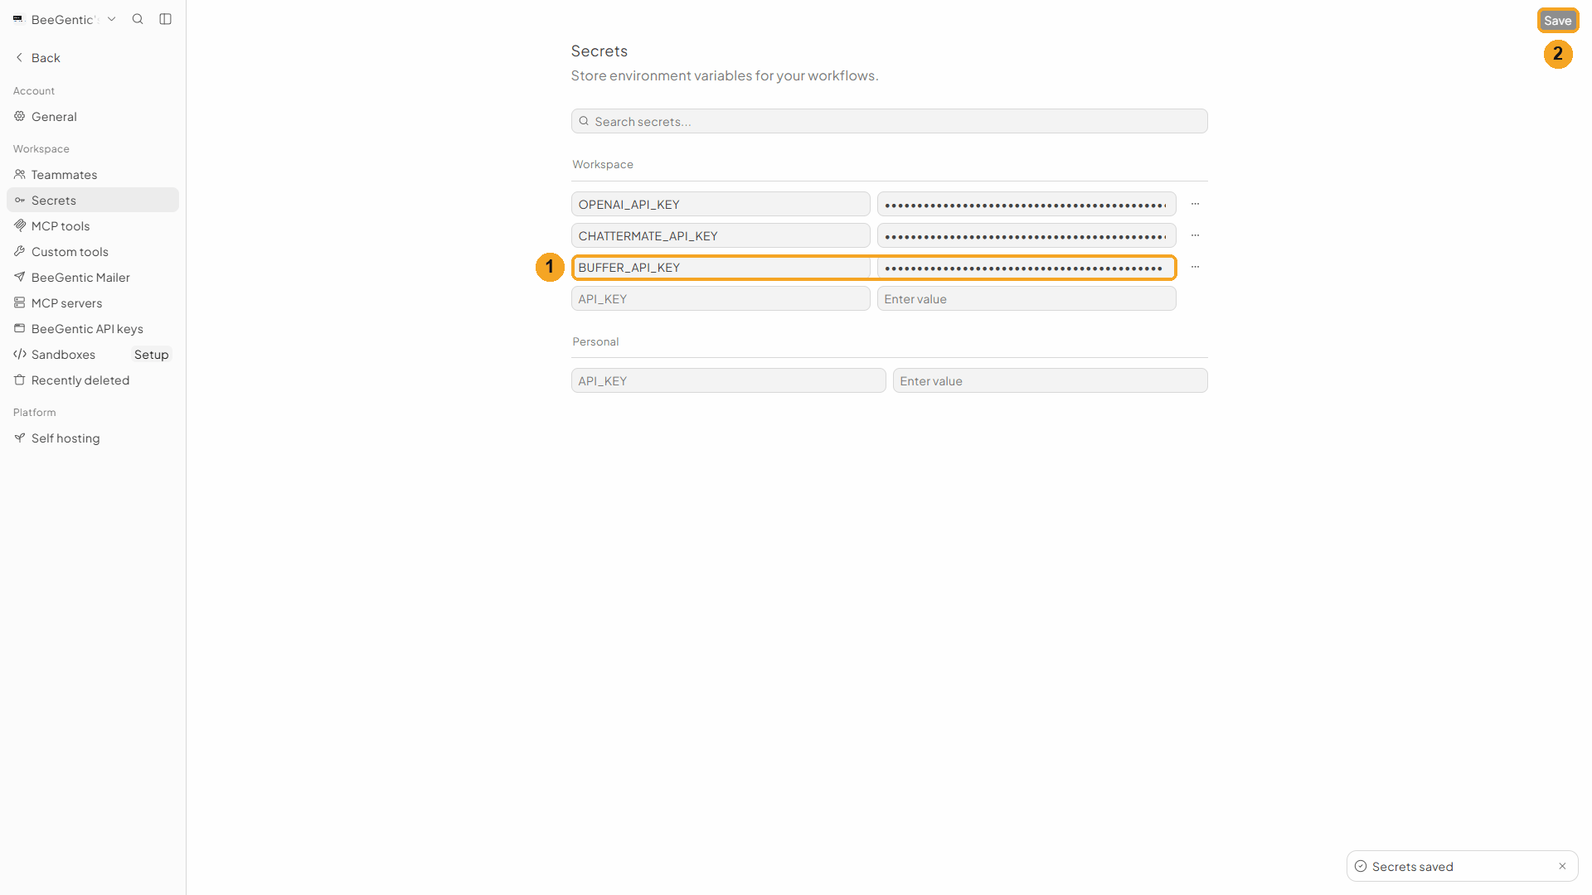This screenshot has height=895, width=1592.
Task: Click the CHATTERMATE_API_KEY name field
Action: [721, 235]
